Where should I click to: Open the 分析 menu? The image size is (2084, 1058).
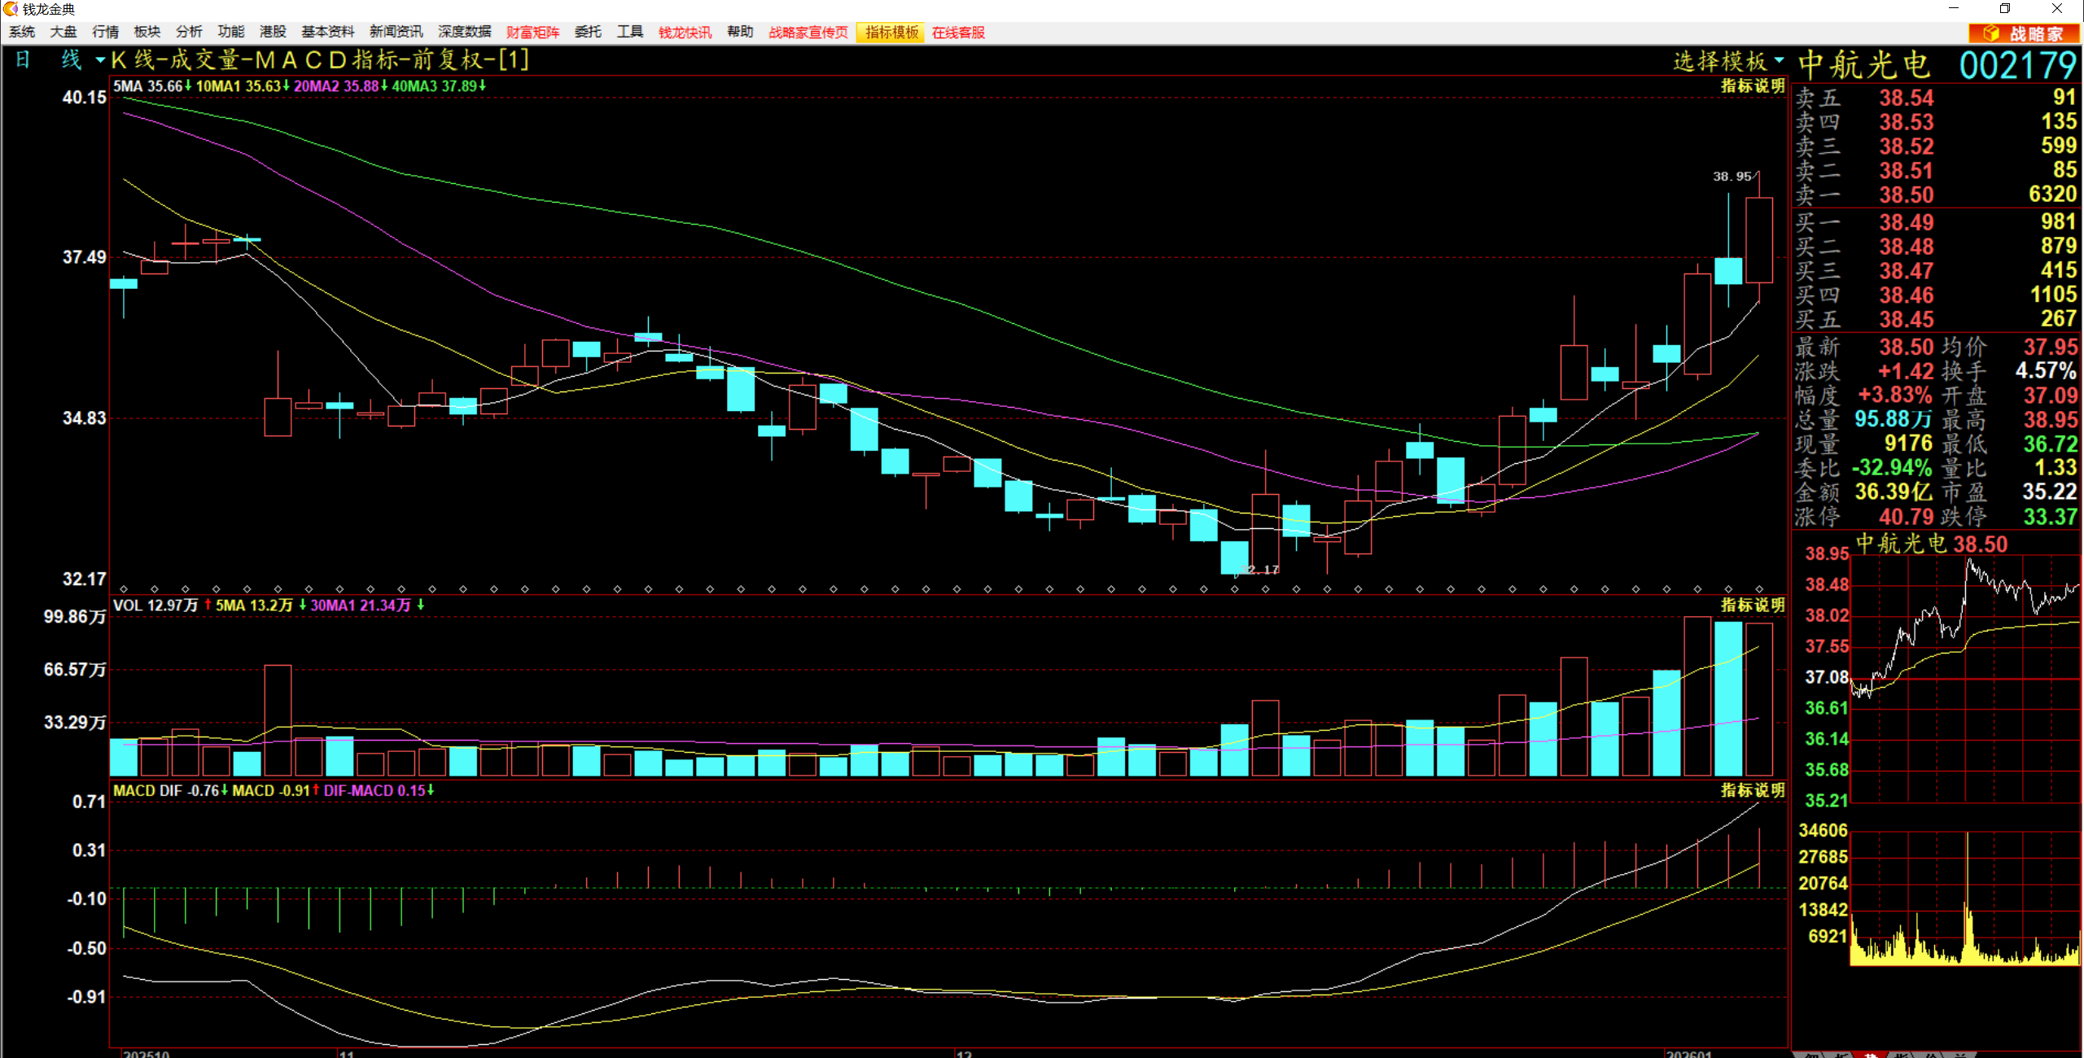coord(188,32)
